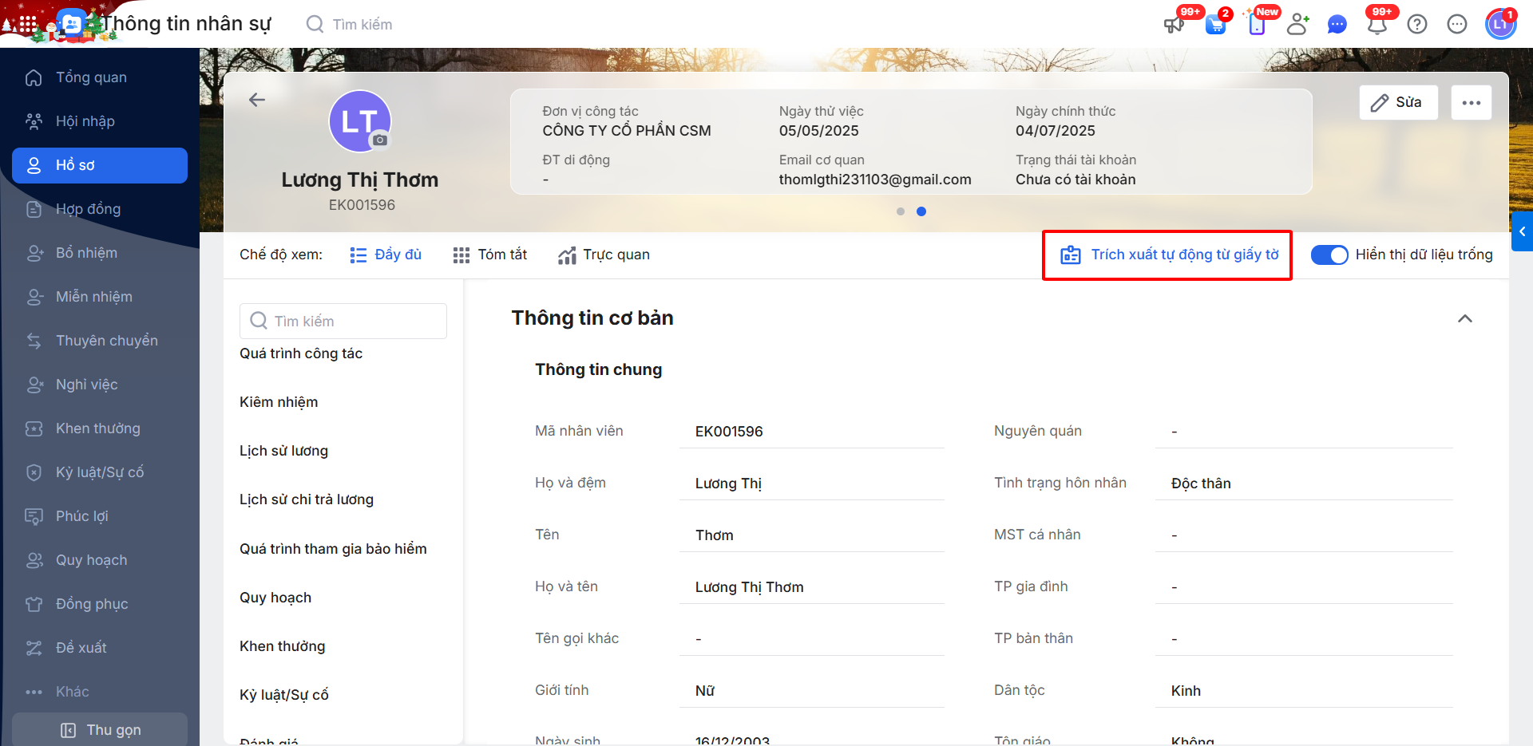
Task: Open the three-dot menu next to Sửa
Action: 1472,102
